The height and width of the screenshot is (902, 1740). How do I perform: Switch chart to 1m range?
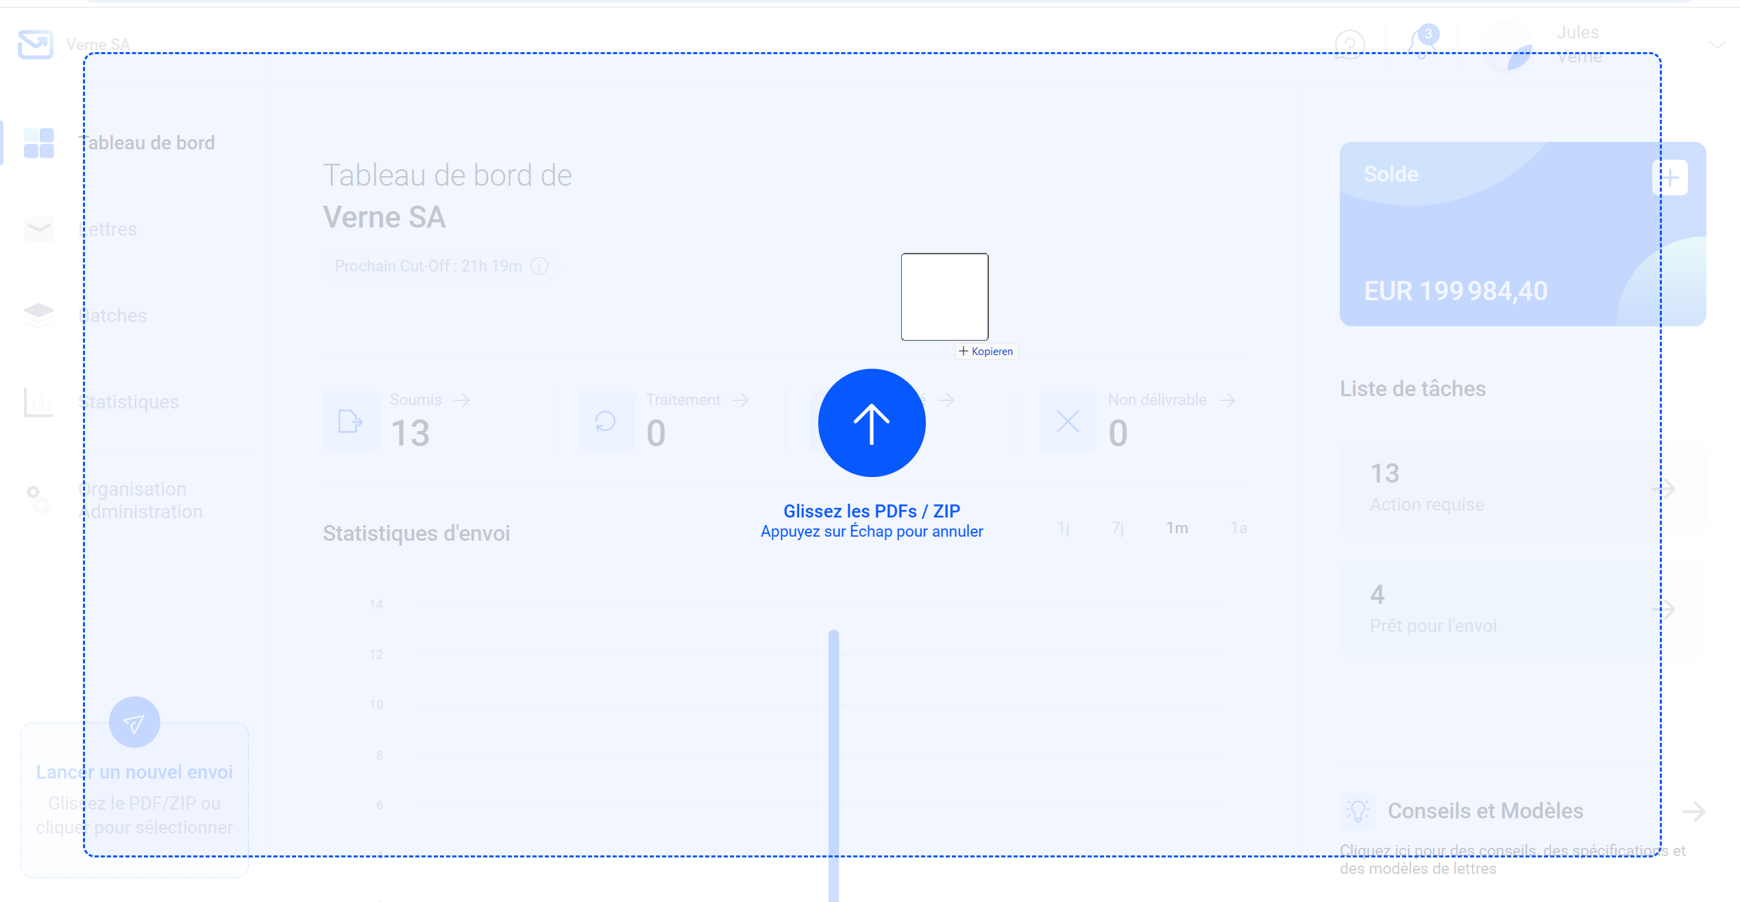(1177, 528)
